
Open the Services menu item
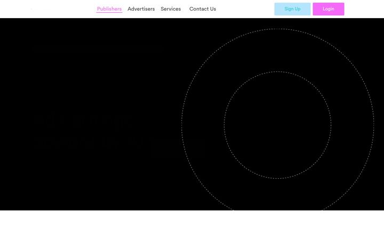(x=171, y=9)
